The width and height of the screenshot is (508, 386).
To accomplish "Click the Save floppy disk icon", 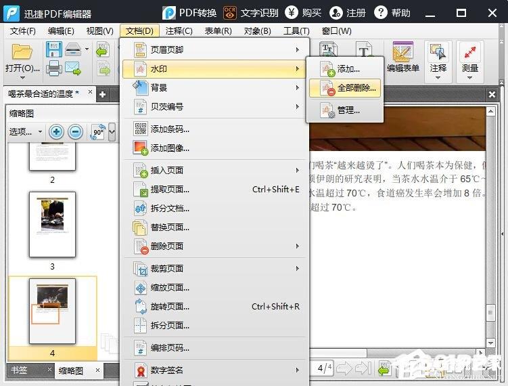I will click(x=54, y=49).
